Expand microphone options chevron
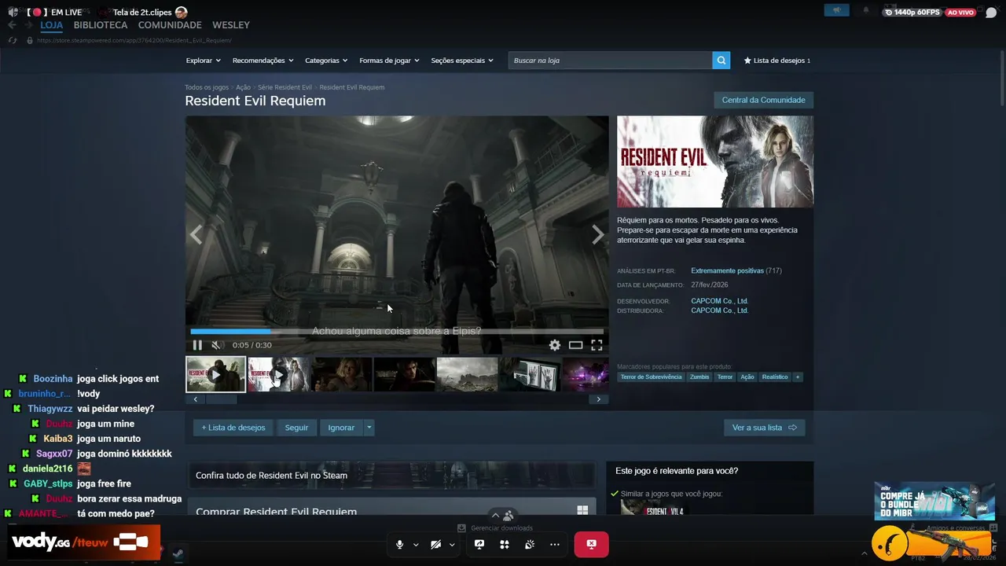This screenshot has height=566, width=1006. (416, 545)
